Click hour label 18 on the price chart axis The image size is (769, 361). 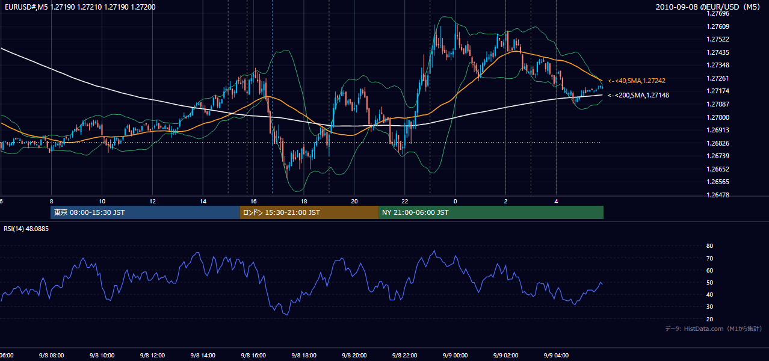(304, 202)
